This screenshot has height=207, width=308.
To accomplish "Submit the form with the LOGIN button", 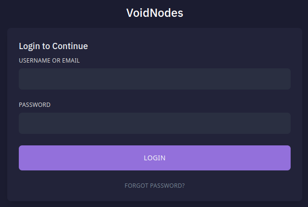I will [x=154, y=158].
